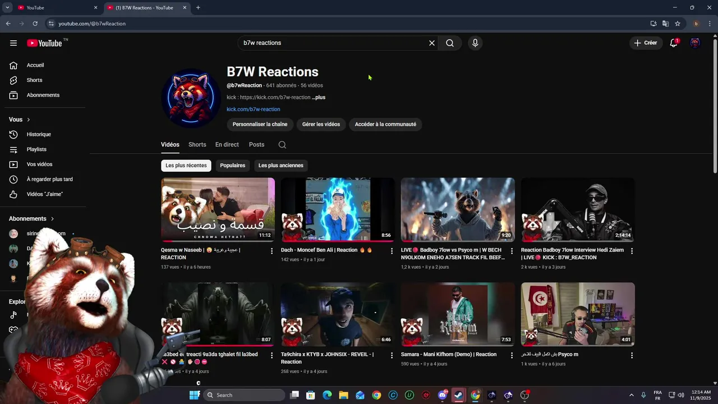
Task: Click 'Gérer les vidéos' button
Action: [x=321, y=125]
